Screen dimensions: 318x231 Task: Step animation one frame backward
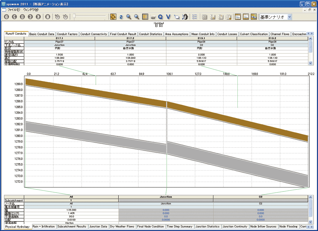click(14, 17)
